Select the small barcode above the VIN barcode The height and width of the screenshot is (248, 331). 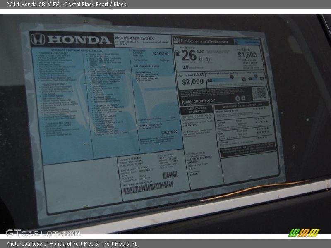pyautogui.click(x=170, y=175)
